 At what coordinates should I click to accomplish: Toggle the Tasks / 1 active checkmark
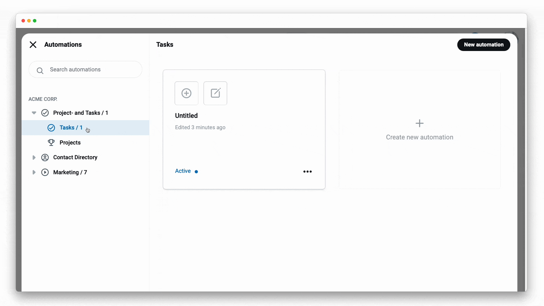[x=51, y=127]
